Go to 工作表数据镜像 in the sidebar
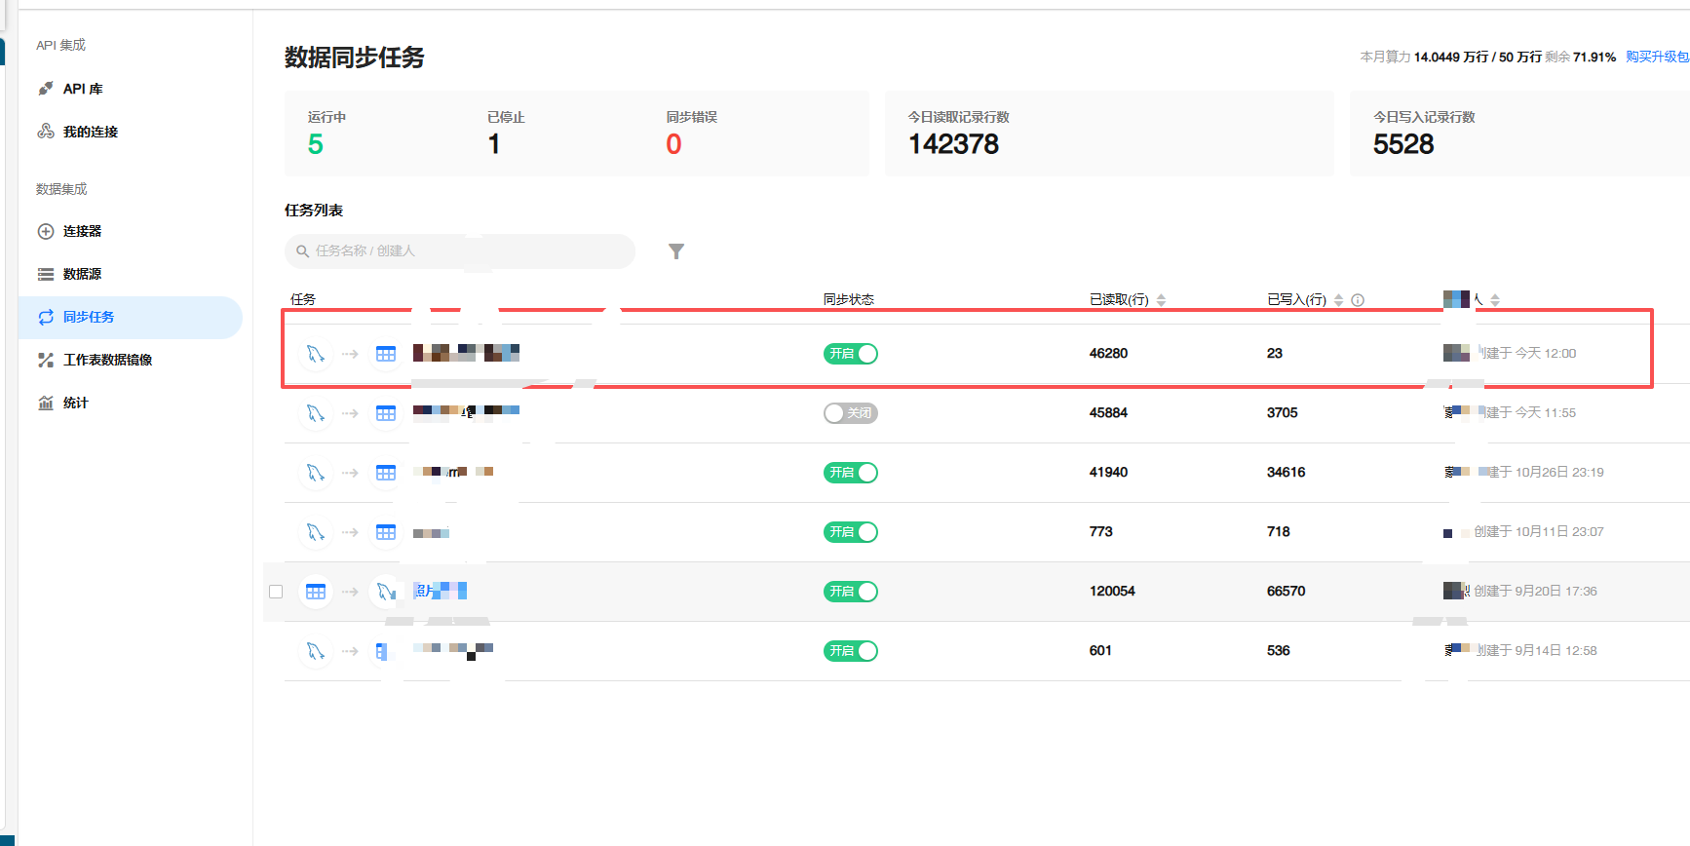The width and height of the screenshot is (1690, 846). (x=107, y=360)
